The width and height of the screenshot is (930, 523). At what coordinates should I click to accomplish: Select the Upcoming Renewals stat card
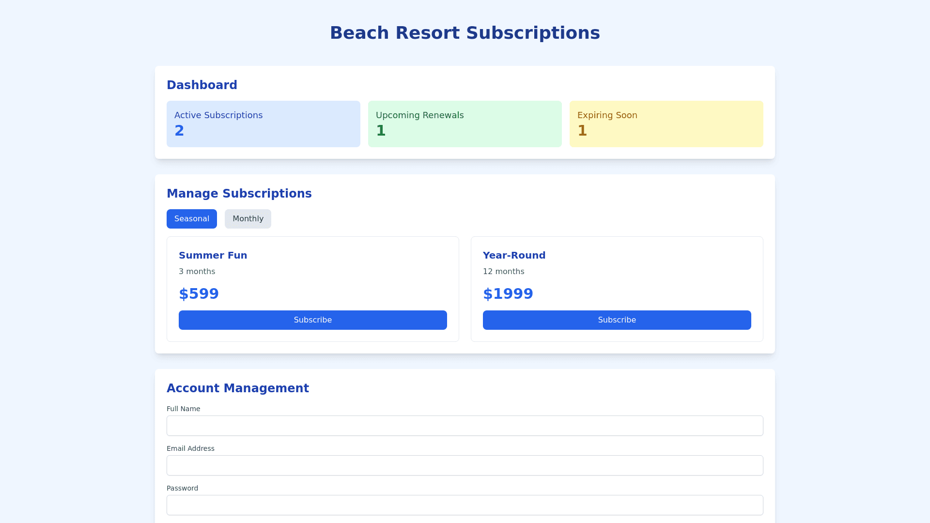[465, 124]
